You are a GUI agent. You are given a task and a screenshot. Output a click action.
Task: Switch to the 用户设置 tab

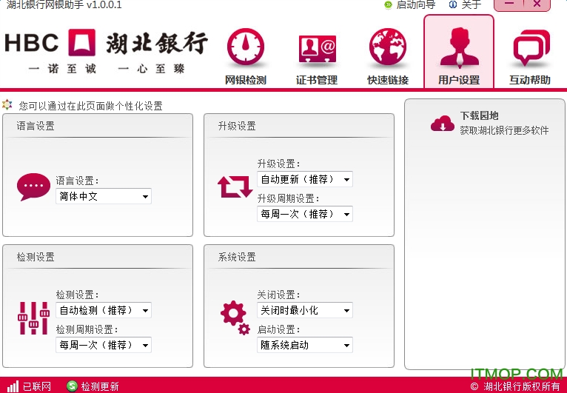point(459,52)
